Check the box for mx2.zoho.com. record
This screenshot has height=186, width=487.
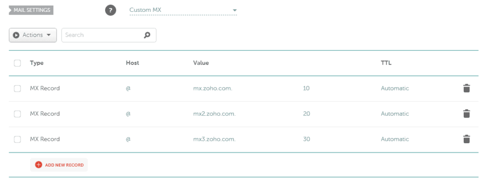(18, 114)
